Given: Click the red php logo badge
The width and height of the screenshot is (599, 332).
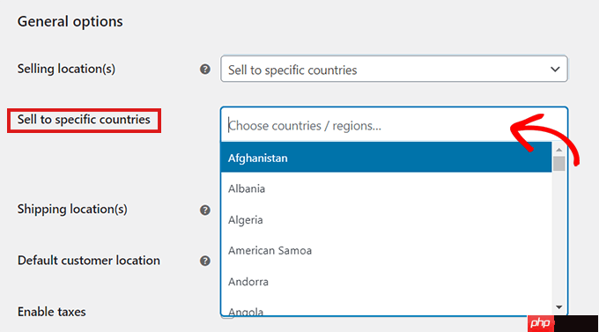Looking at the screenshot, I should click(x=541, y=323).
